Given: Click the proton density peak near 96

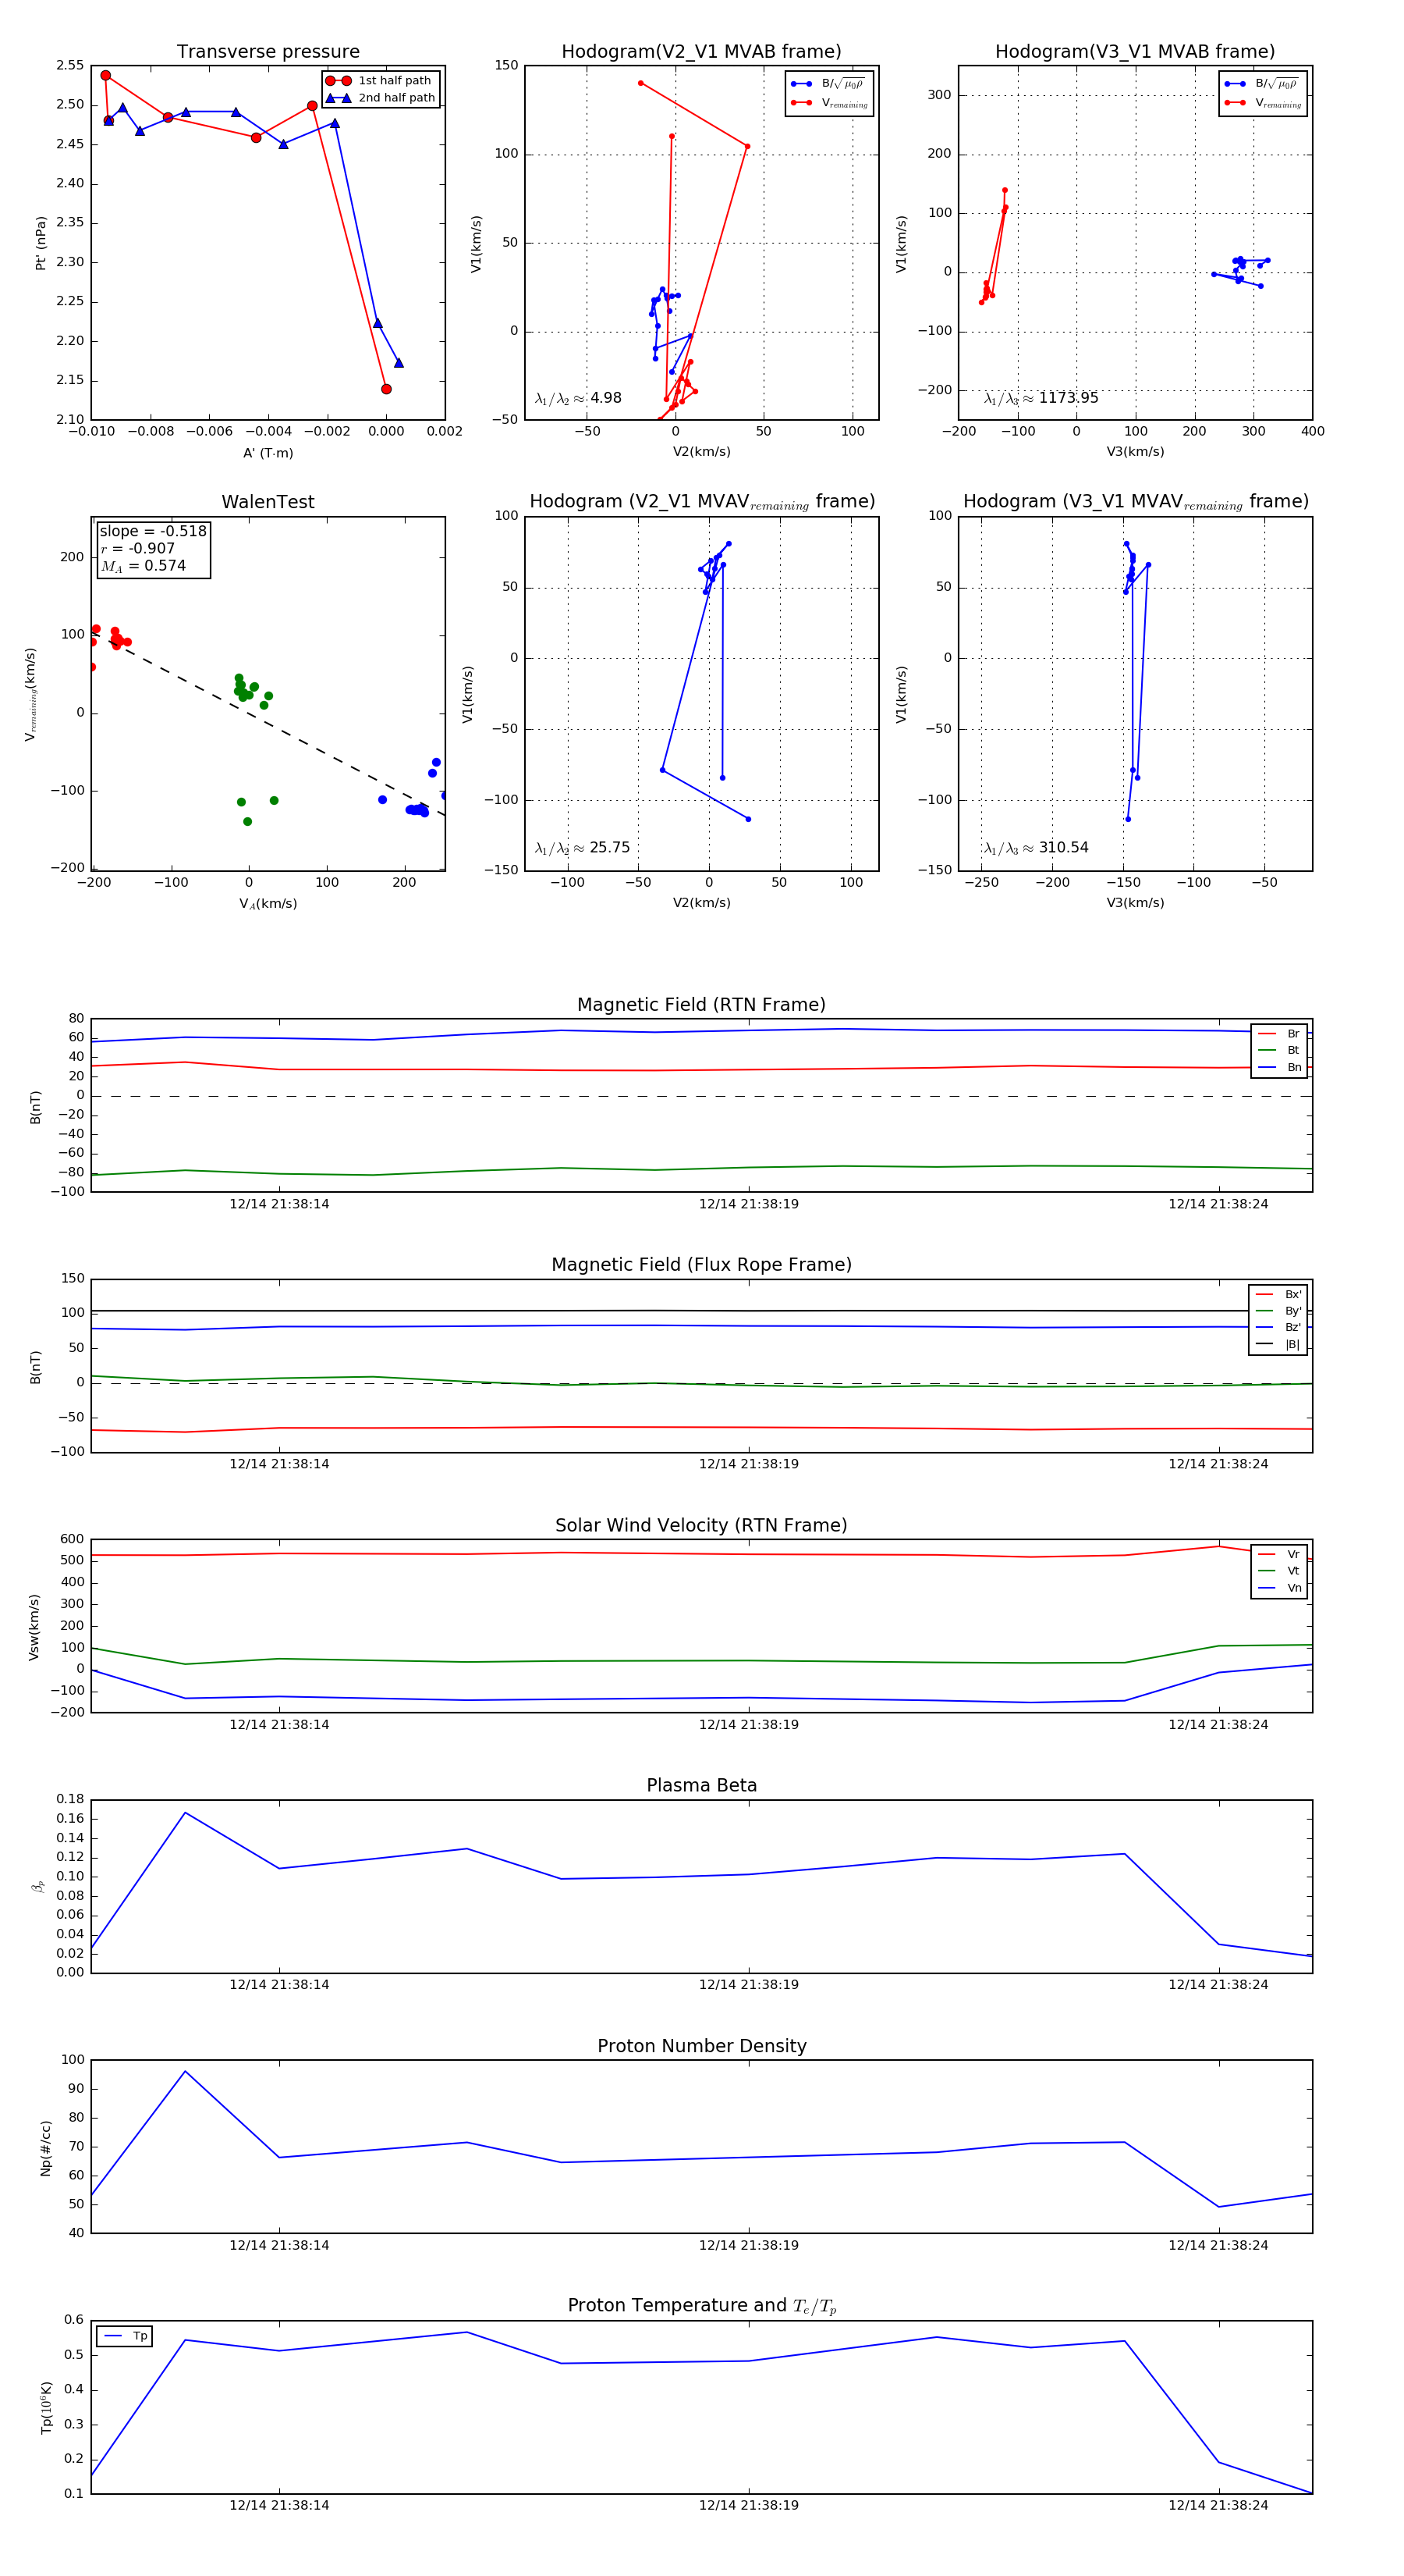Looking at the screenshot, I should 185,2071.
